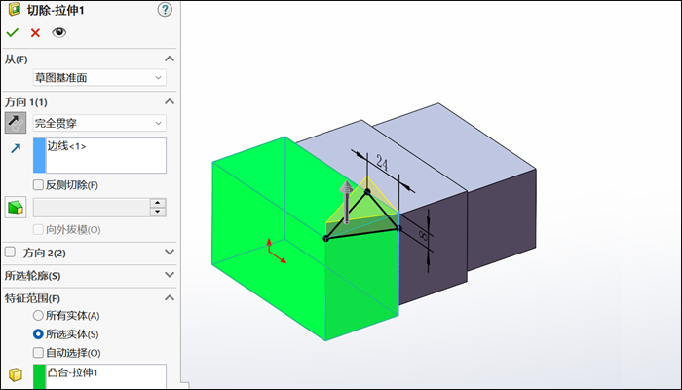Image resolution: width=682 pixels, height=390 pixels.
Task: Enable the 方向 2(2) checkbox
Action: (x=10, y=252)
